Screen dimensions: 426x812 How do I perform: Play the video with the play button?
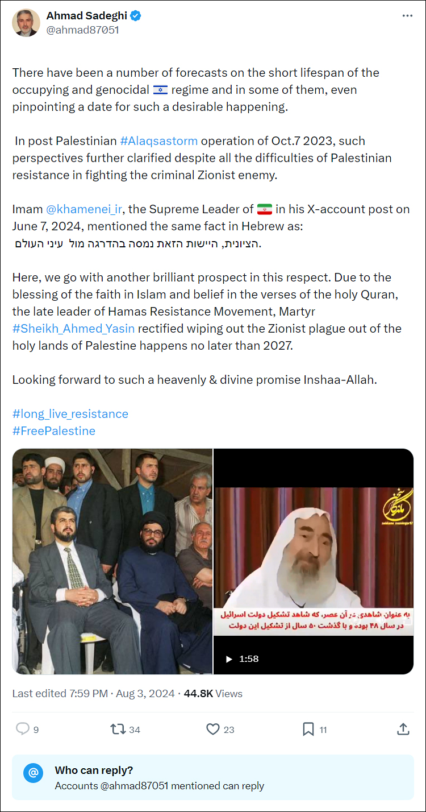pos(229,659)
